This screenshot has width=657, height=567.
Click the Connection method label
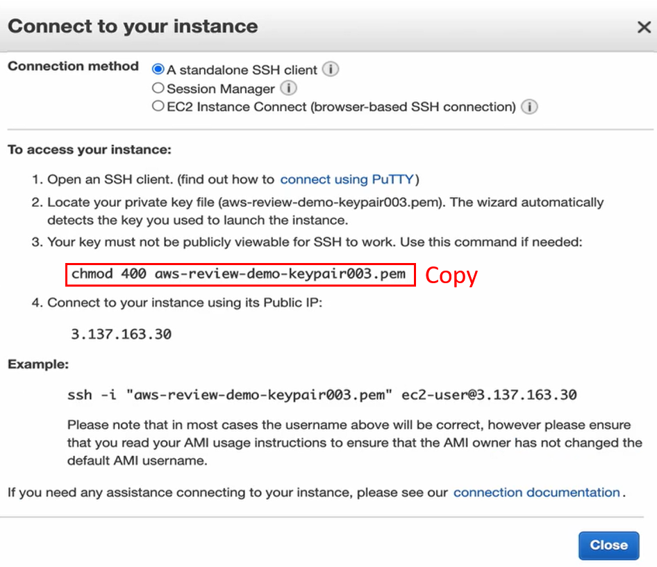click(x=73, y=67)
